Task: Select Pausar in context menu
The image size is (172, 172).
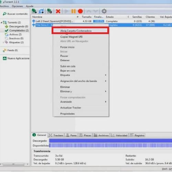Action: pyautogui.click(x=81, y=56)
